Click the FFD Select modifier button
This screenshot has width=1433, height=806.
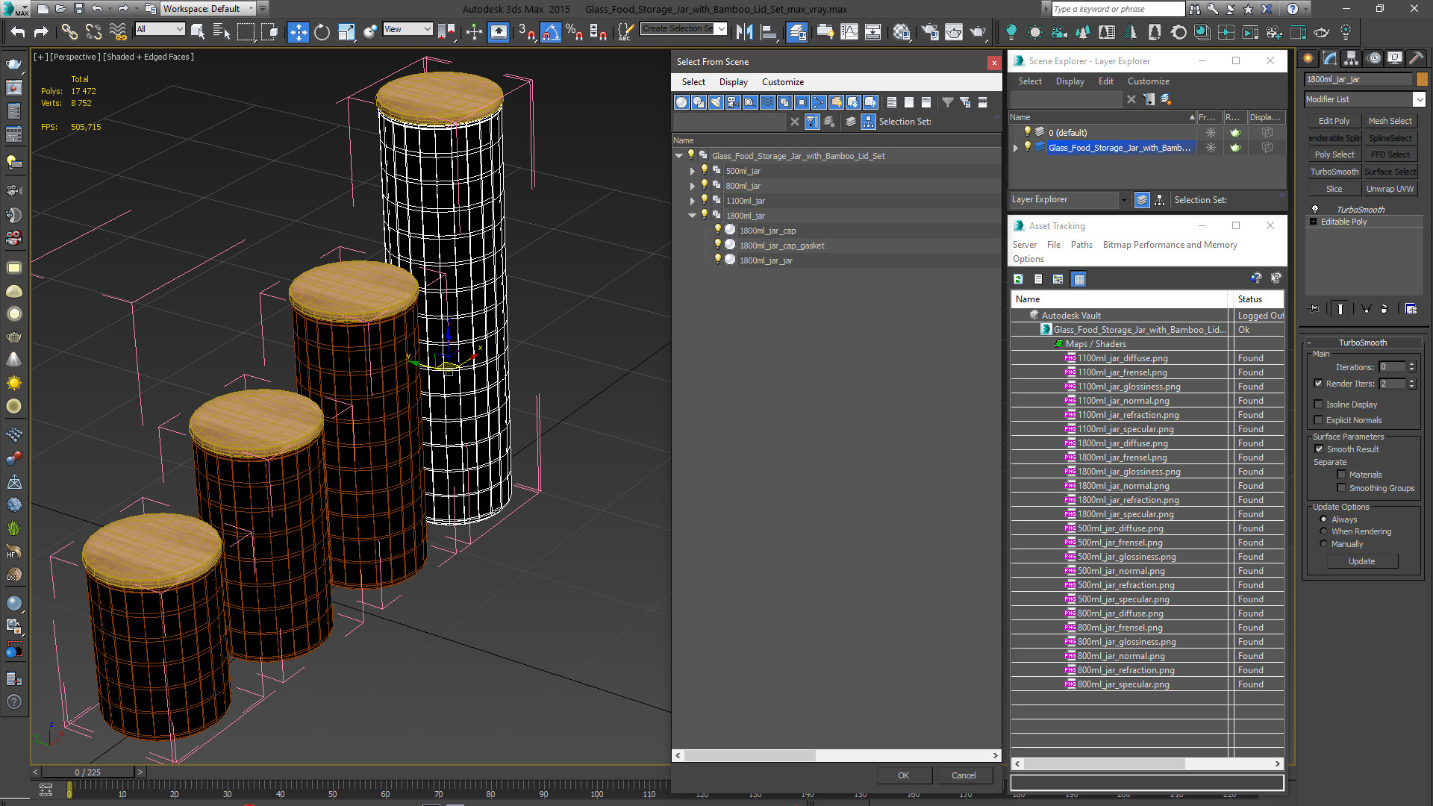(x=1390, y=154)
